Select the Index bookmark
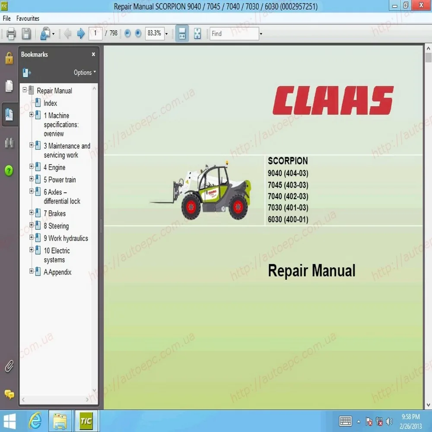Viewport: 432px width, 432px height. point(51,103)
